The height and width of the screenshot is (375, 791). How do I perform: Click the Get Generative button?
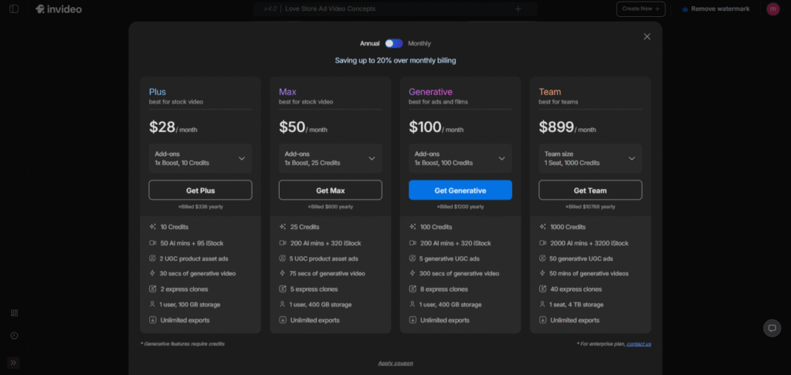[460, 191]
